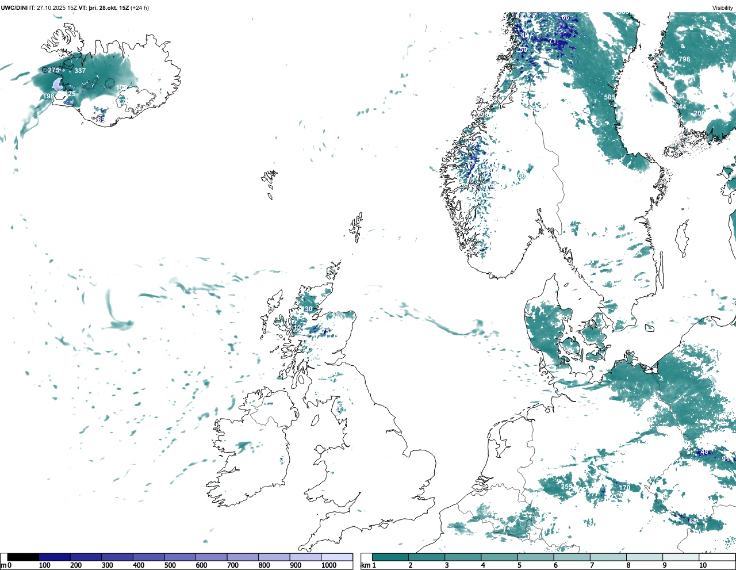Click the '1000' label in meter legend
This screenshot has width=736, height=570.
click(x=328, y=565)
